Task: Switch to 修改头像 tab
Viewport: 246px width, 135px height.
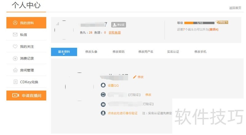Action: pyautogui.click(x=91, y=52)
